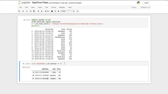Image resolution: width=168 pixels, height=94 pixels.
Task: Interrupt the kernel with stop icon
Action: pos(52,11)
